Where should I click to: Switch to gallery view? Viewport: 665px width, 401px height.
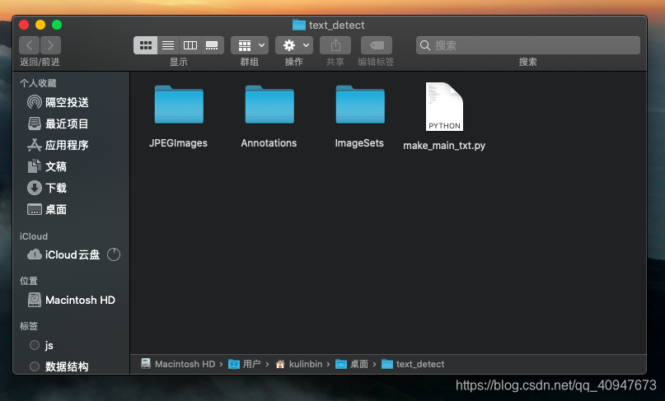[x=212, y=45]
